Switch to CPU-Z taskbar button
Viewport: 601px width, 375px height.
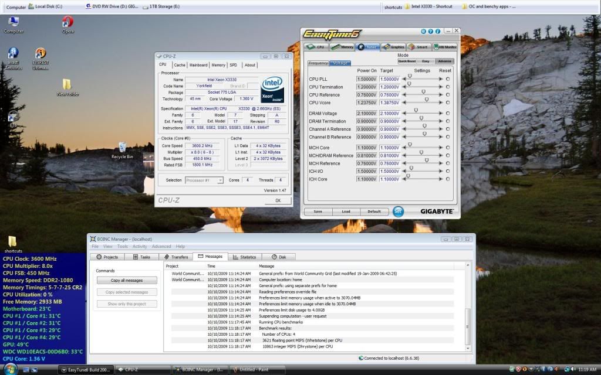[143, 370]
